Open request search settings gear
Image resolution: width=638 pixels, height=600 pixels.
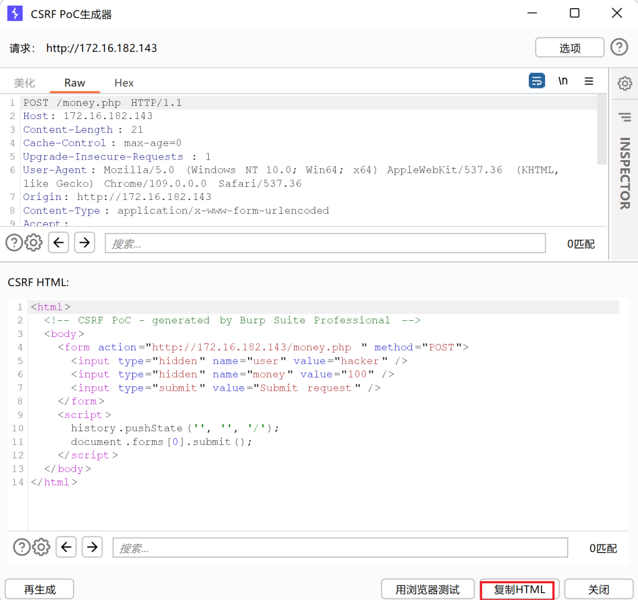(x=34, y=243)
